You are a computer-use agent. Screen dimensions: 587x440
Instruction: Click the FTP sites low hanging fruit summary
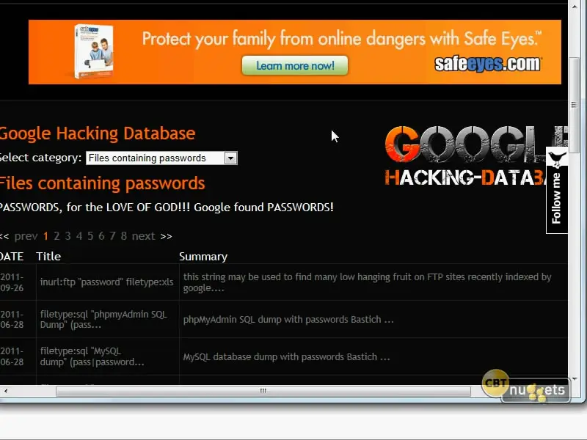[368, 282]
